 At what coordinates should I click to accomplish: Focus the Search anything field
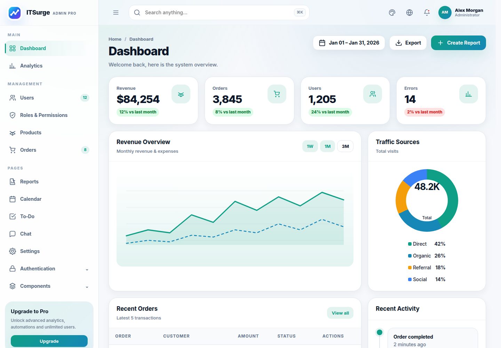pyautogui.click(x=219, y=13)
